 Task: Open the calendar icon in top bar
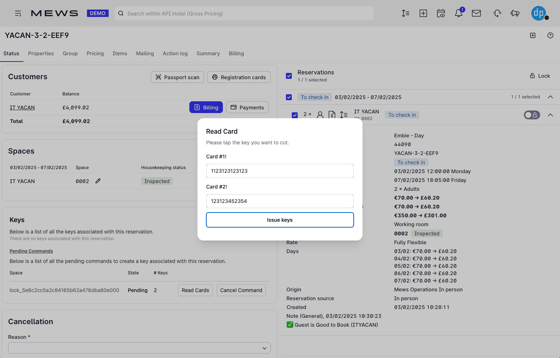(441, 13)
